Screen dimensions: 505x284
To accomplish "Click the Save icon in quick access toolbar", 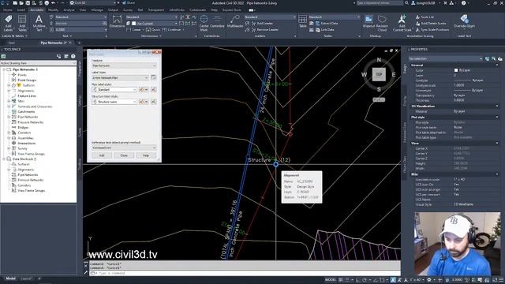I will 28,3.
